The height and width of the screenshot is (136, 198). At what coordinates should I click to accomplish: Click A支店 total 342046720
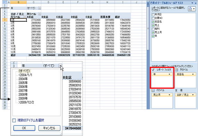click(x=34, y=55)
